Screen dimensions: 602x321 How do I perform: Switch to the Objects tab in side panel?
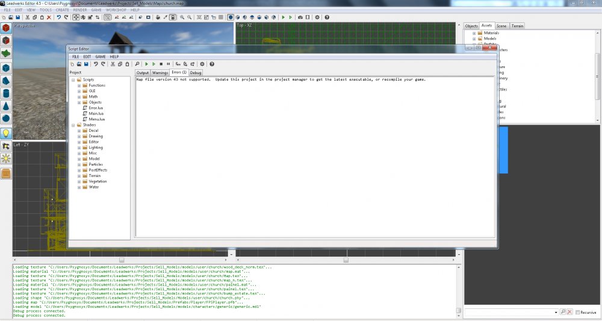471,26
